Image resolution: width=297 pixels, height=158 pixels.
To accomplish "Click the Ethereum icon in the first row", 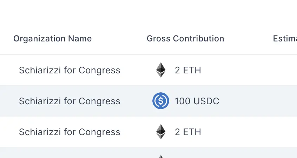I will (x=161, y=70).
